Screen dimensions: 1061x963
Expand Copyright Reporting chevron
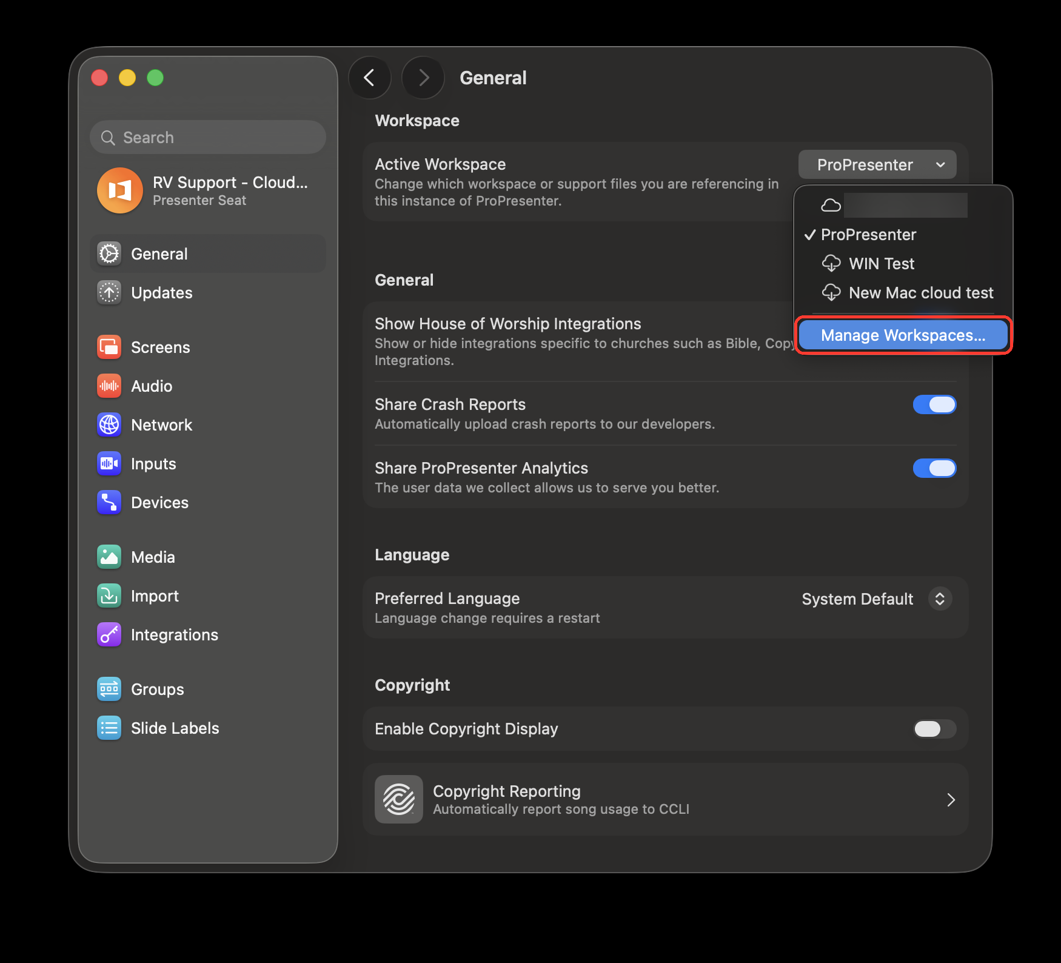pos(951,800)
